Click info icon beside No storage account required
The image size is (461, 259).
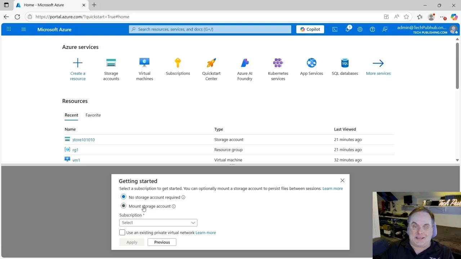click(x=183, y=197)
